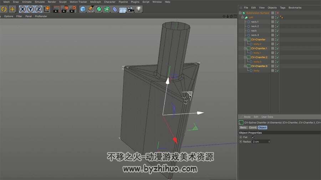The width and height of the screenshot is (321, 180).
Task: Open viewport Panel menu
Action: (x=29, y=16)
